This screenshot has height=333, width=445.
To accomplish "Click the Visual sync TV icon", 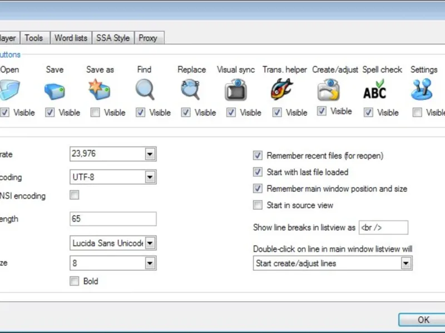I will (x=236, y=90).
